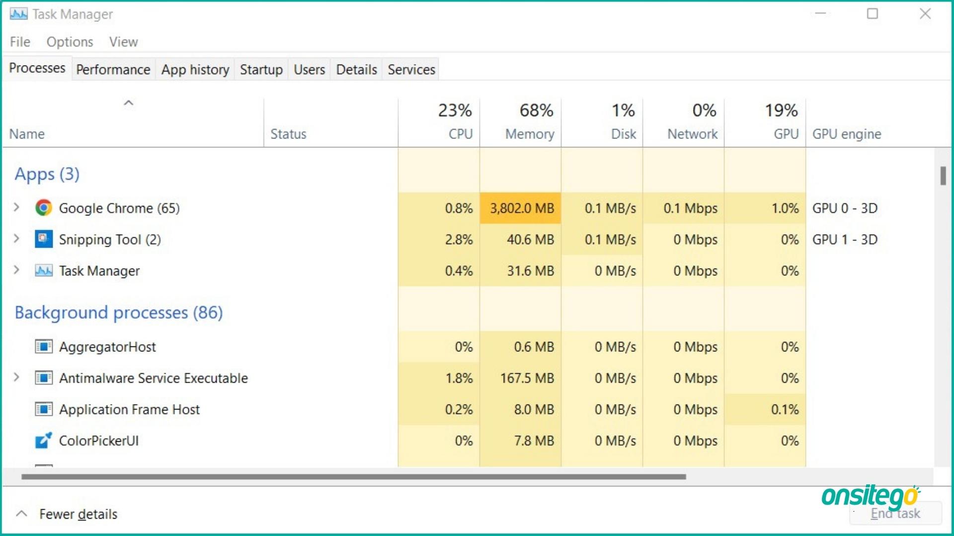This screenshot has width=954, height=536.
Task: Click the Task Manager title bar icon
Action: 19,14
